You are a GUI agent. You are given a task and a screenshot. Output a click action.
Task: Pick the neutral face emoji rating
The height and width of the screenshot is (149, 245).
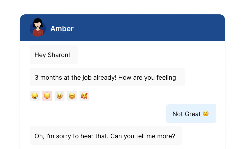[59, 96]
